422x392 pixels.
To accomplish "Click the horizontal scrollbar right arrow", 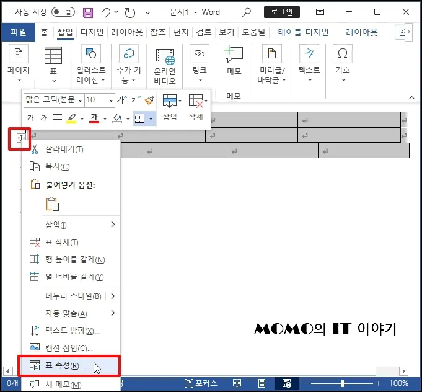I will pyautogui.click(x=403, y=371).
